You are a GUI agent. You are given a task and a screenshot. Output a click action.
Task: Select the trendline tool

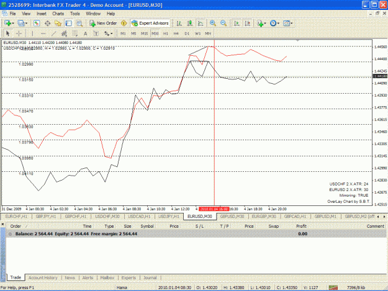(53, 34)
